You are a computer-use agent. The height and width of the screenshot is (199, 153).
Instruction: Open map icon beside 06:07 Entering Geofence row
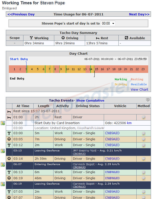(3, 165)
